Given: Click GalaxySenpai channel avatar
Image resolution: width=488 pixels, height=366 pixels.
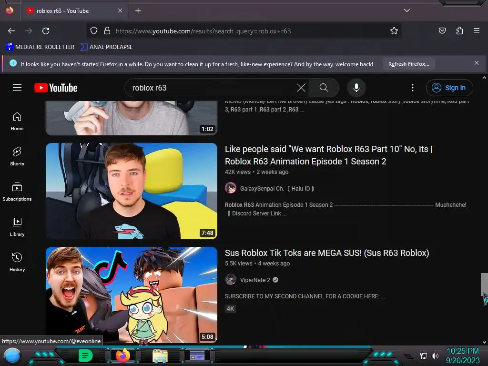Looking at the screenshot, I should pos(231,188).
